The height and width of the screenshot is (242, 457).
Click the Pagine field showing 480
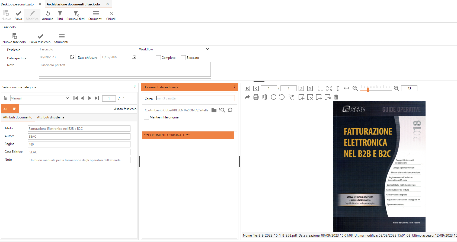[79, 144]
